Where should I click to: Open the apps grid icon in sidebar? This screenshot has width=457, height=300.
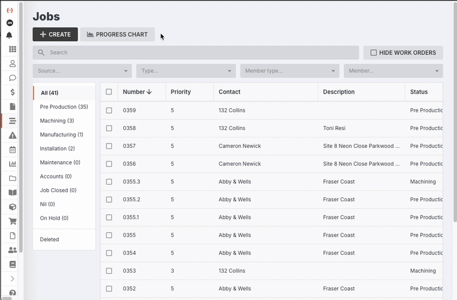pyautogui.click(x=12, y=49)
